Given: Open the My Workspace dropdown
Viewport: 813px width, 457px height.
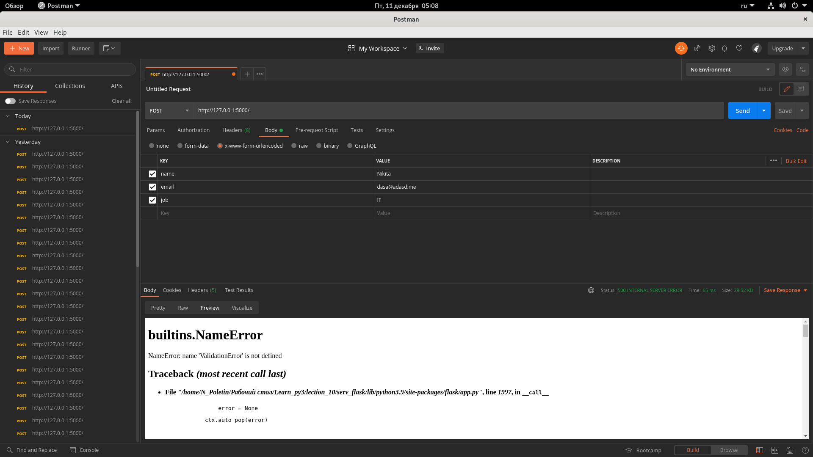Looking at the screenshot, I should coord(377,48).
